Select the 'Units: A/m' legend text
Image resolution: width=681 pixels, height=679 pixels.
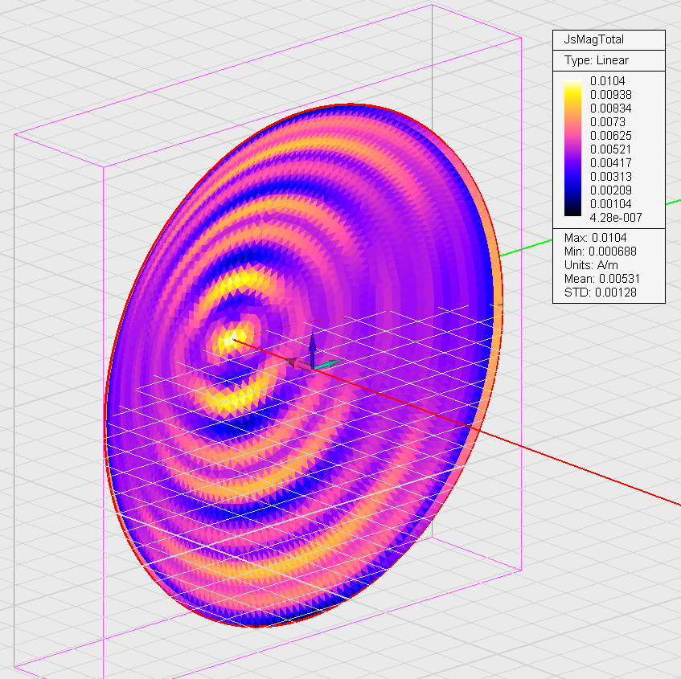(x=590, y=264)
